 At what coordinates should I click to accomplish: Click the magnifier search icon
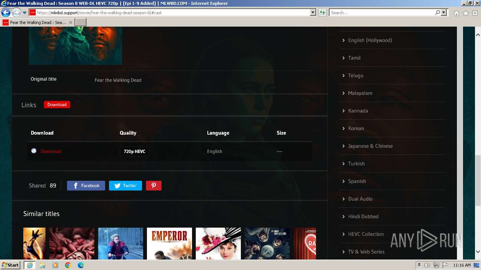point(437,12)
